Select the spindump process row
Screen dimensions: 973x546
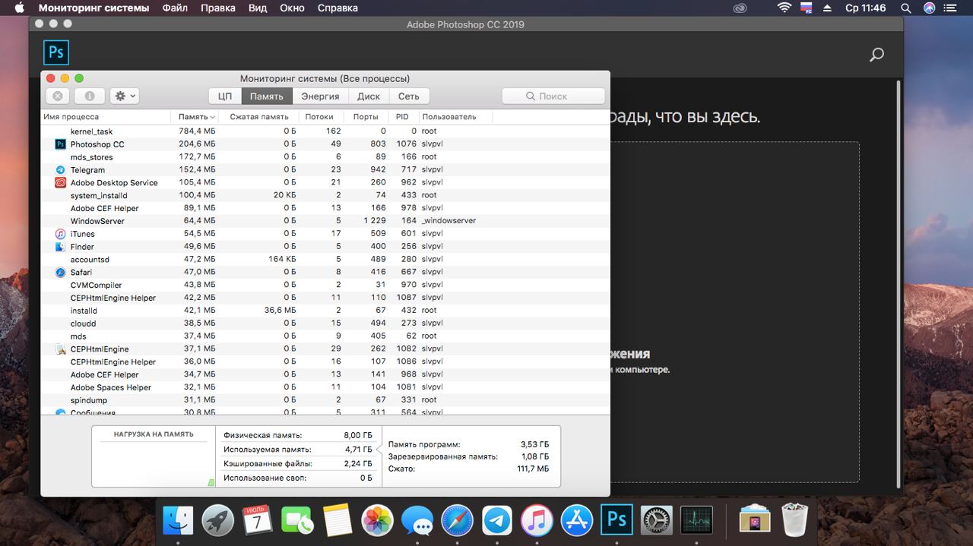(x=325, y=400)
